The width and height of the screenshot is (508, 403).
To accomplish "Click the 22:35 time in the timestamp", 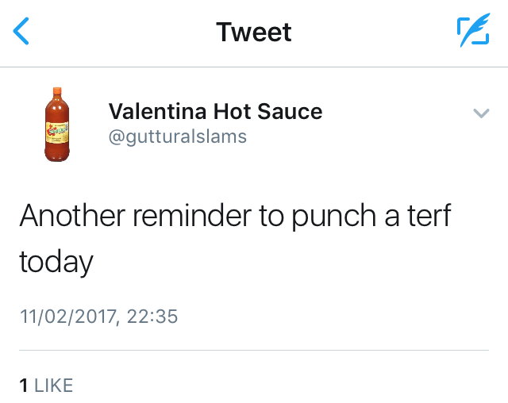I will tap(152, 317).
